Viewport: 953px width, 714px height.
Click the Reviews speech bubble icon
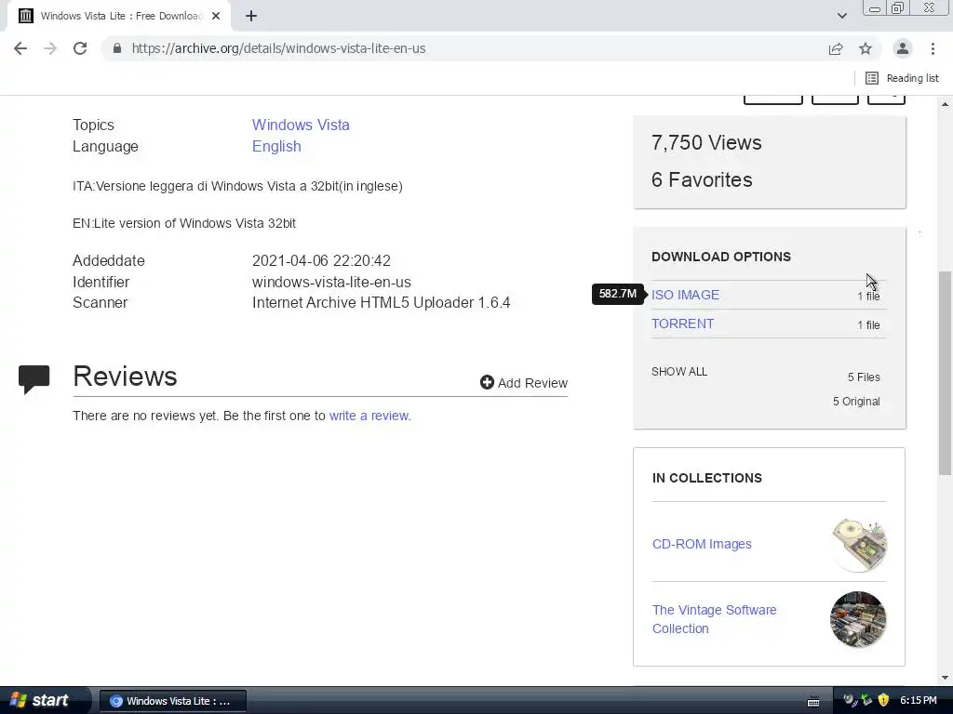point(34,379)
